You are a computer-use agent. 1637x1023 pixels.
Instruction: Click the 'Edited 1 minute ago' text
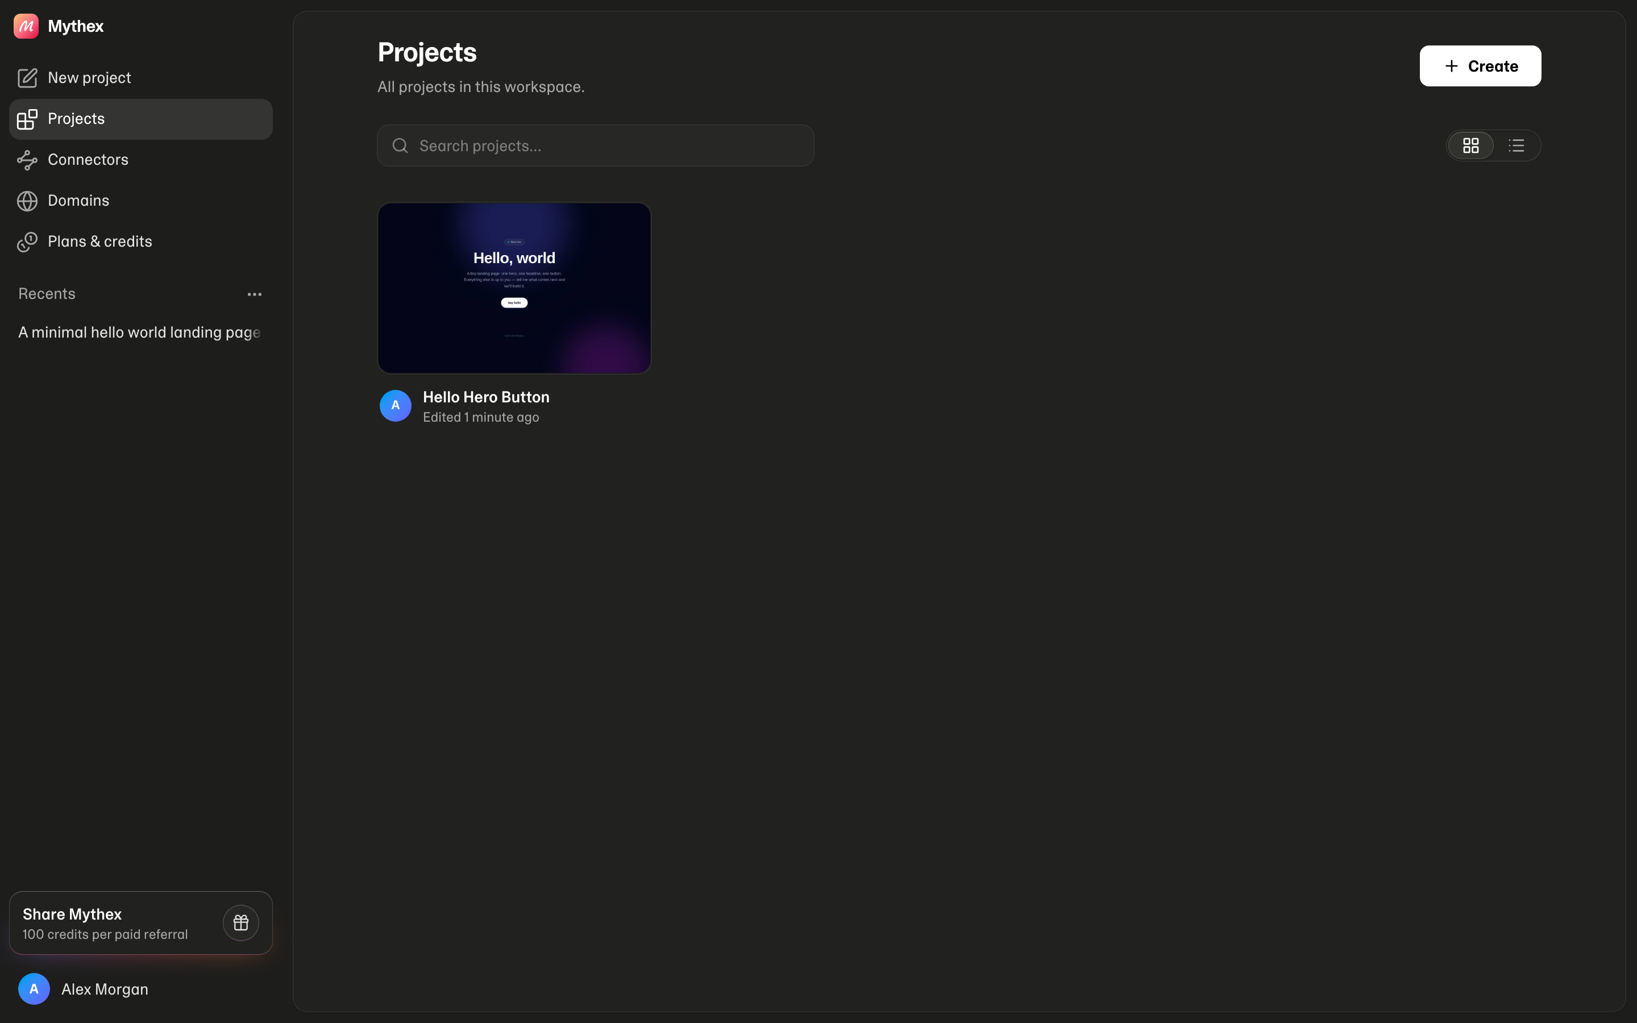coord(481,418)
